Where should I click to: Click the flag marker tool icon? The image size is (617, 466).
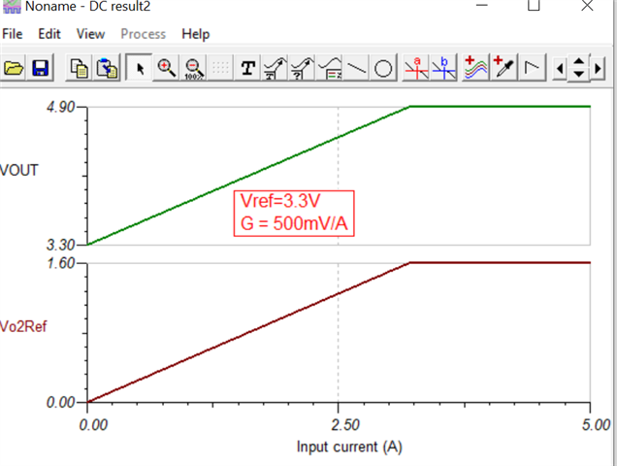point(532,68)
